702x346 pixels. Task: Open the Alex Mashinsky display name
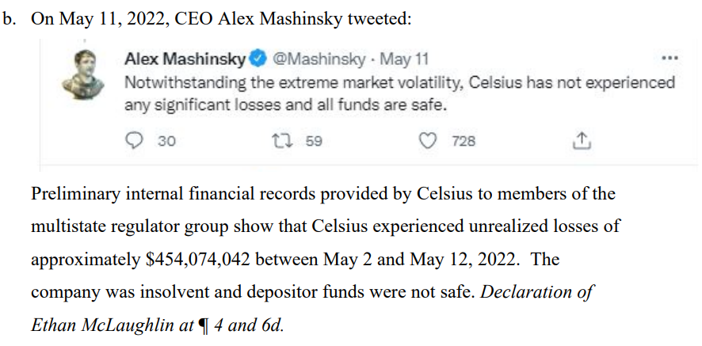[x=186, y=59]
